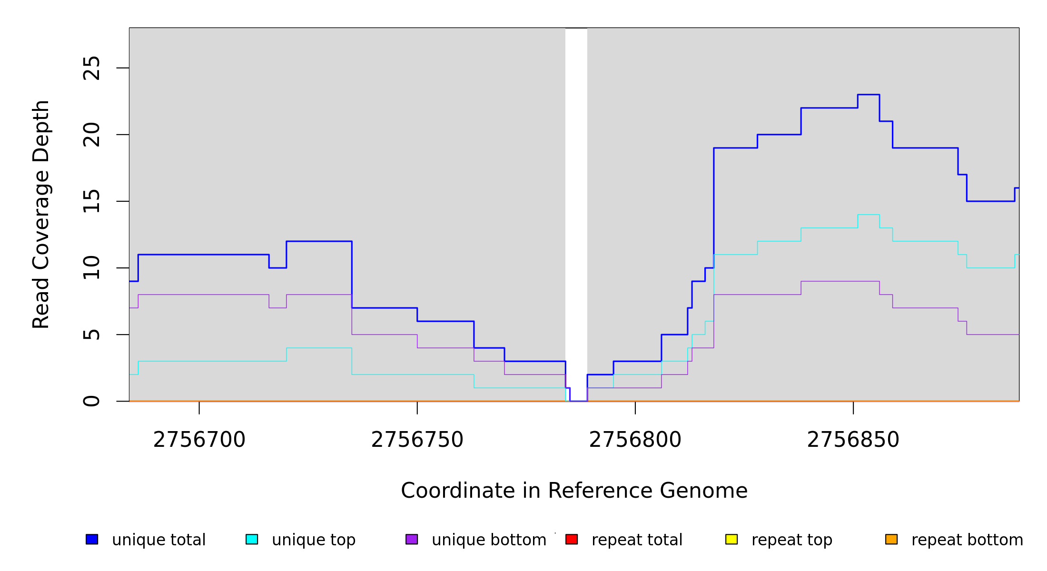Click the x-axis tick label 2756800
This screenshot has width=1047, height=571.
point(635,440)
